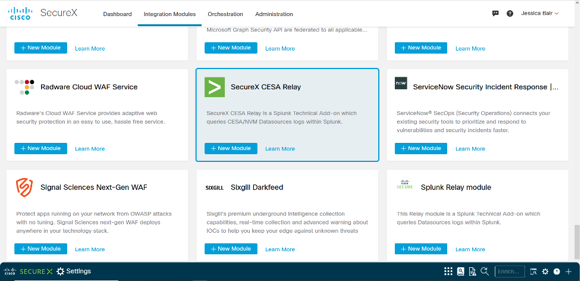
Task: Open the apps grid icon in ribbon
Action: click(448, 271)
